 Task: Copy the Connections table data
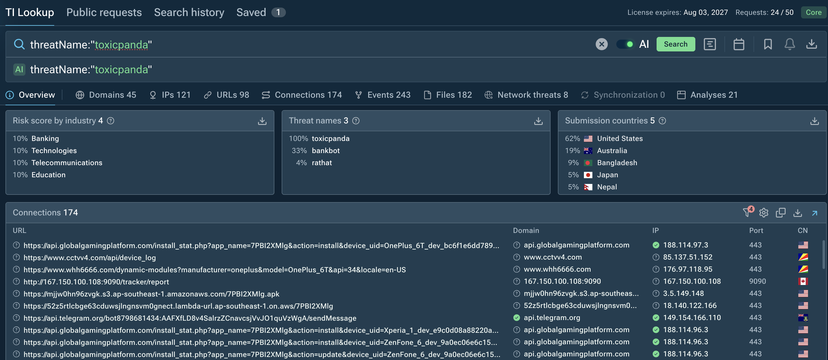[x=780, y=213]
